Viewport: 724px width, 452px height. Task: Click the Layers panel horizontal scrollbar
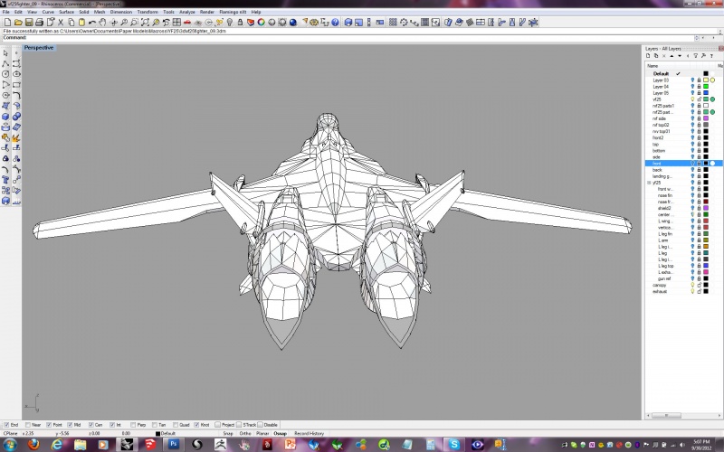click(682, 416)
